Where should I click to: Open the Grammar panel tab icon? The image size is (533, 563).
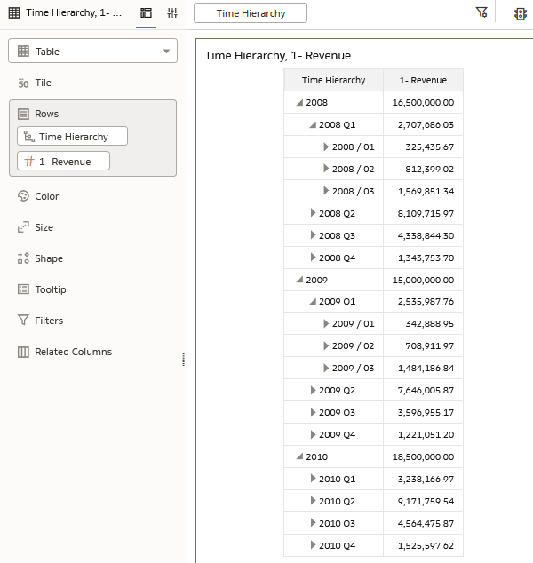[x=147, y=13]
